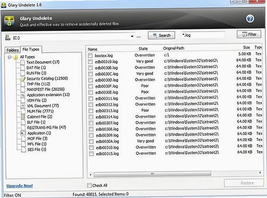The image size is (267, 198).
Task: Tick the checkbox for edb0030A.log
Action: [x=91, y=141]
